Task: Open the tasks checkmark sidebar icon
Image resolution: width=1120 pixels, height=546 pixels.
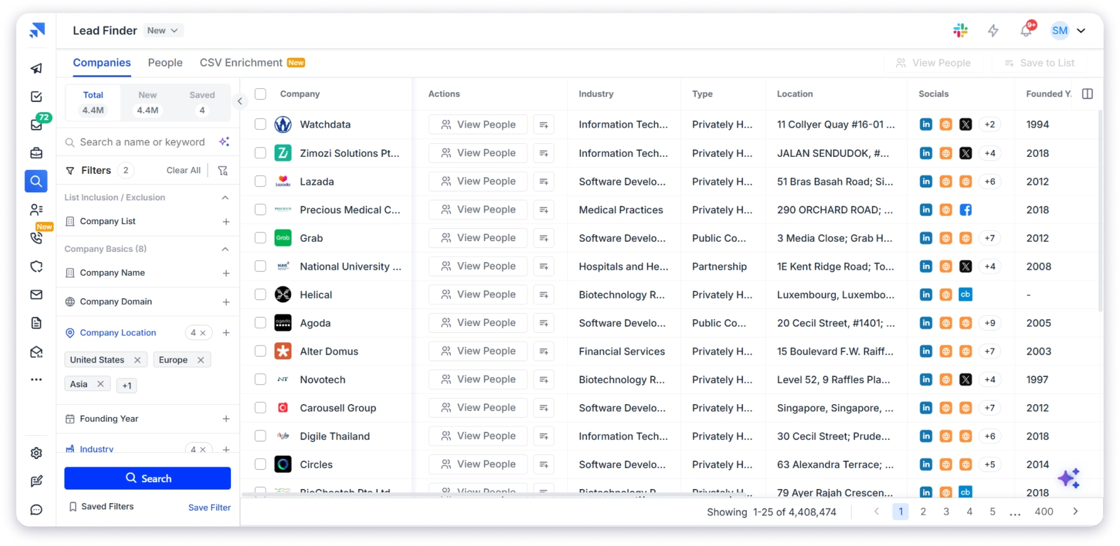Action: (37, 96)
